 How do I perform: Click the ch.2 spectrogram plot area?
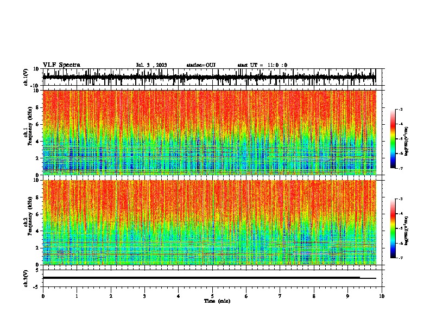[x=209, y=222]
